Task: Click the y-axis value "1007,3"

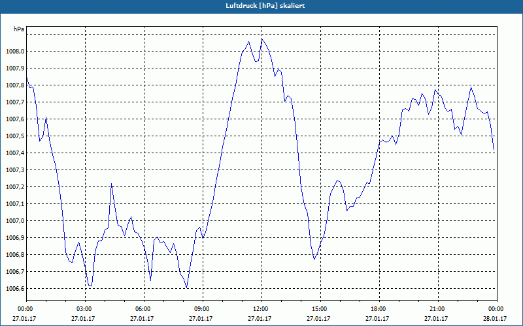Action: [15, 170]
